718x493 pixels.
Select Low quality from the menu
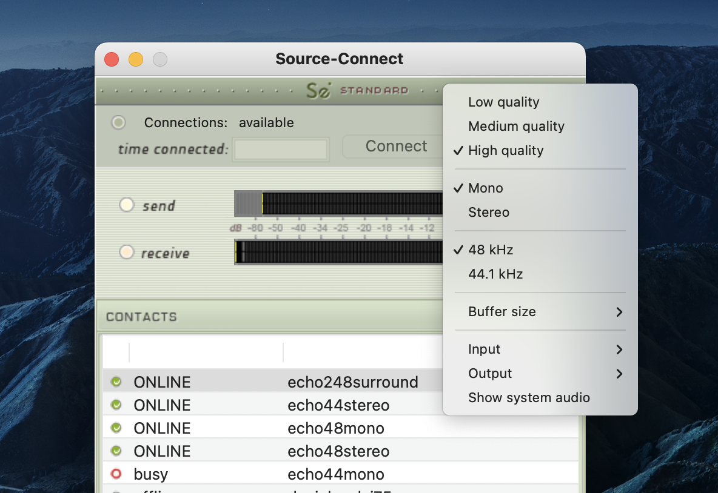click(503, 102)
